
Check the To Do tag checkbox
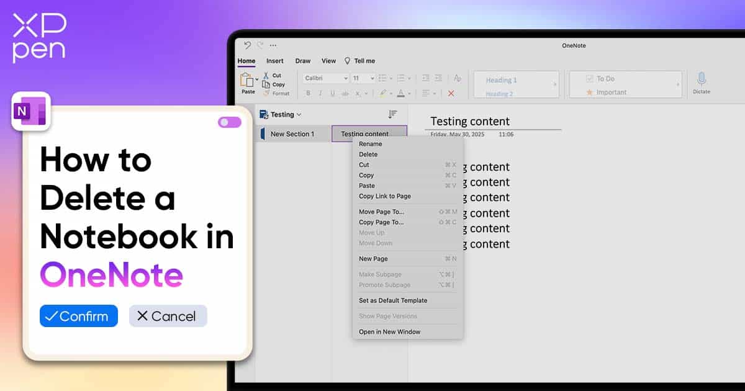point(590,79)
